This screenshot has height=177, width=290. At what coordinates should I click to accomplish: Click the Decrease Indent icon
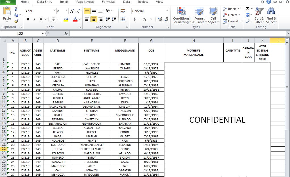point(108,19)
